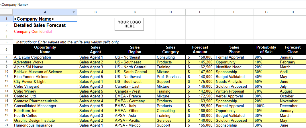Select the Adventure Works opportunity cell
The image size is (306, 128).
click(45, 62)
